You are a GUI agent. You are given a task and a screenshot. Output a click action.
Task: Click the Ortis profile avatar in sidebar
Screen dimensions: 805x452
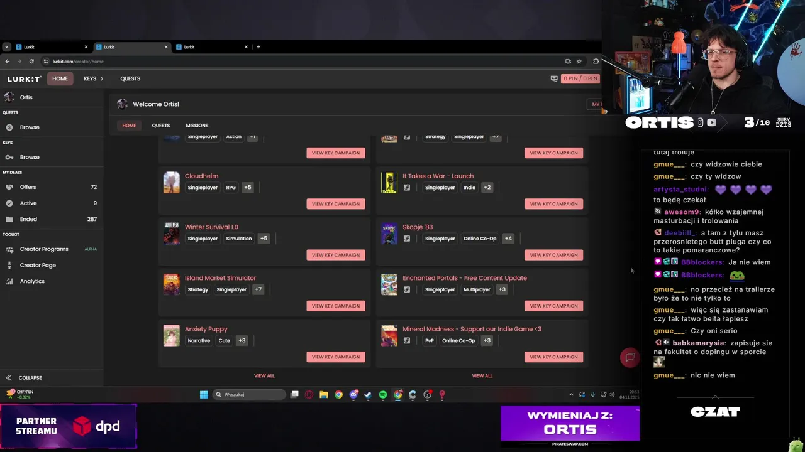point(9,97)
